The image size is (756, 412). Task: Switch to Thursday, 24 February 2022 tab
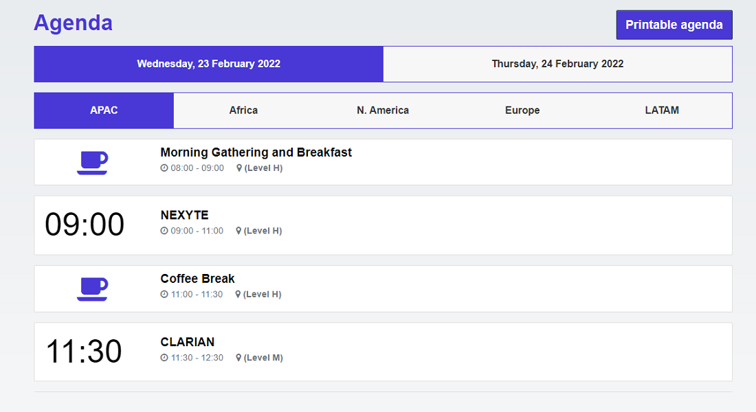(558, 64)
